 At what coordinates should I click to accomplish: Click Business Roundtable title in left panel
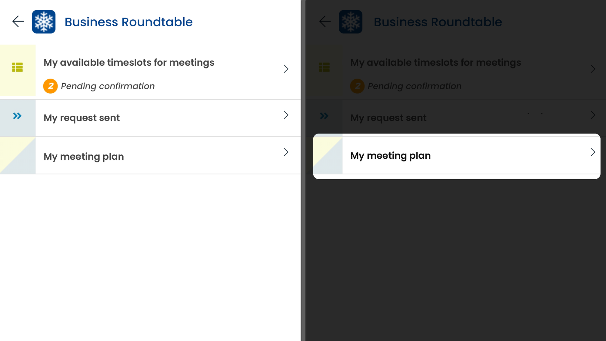tap(128, 22)
